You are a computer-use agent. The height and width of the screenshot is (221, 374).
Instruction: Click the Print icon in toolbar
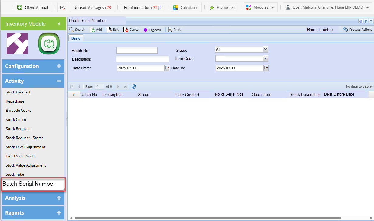(170, 30)
